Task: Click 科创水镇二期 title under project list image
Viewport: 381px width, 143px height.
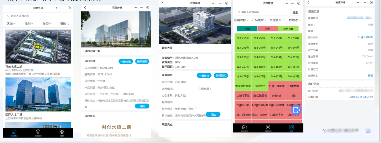Action: click(x=14, y=67)
